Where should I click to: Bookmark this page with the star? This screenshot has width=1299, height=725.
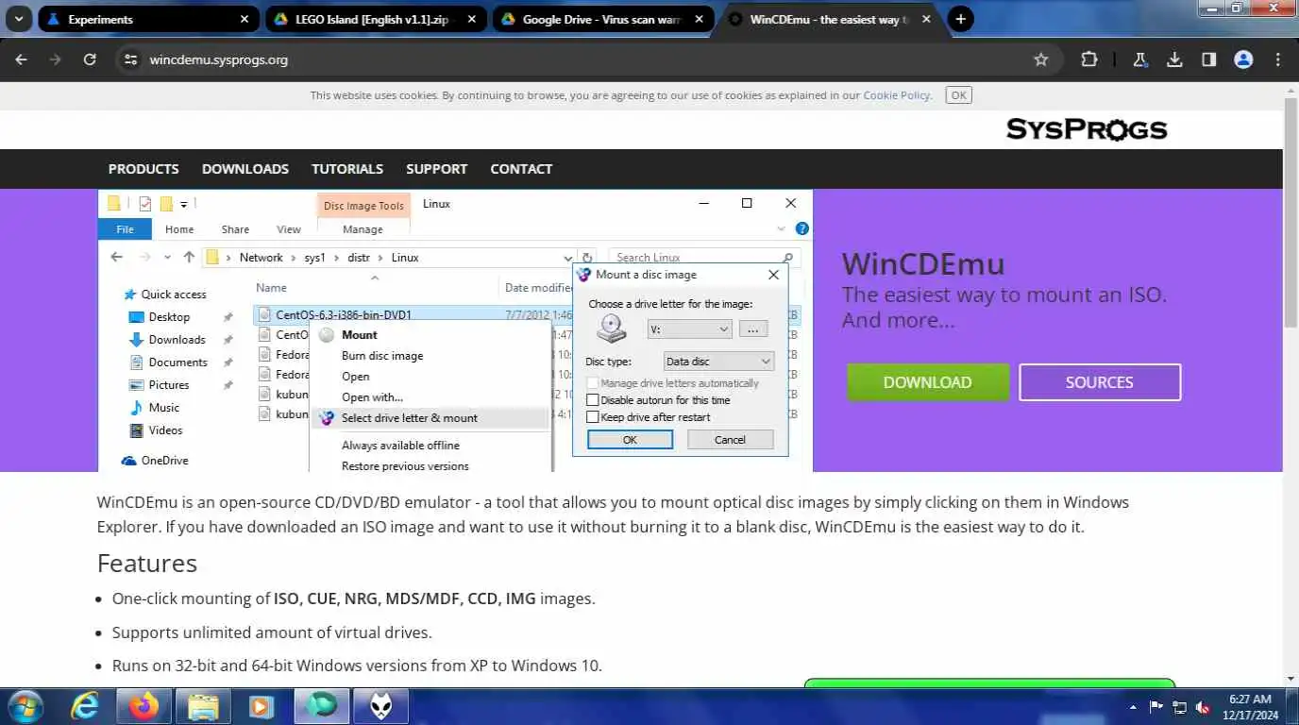pos(1040,59)
